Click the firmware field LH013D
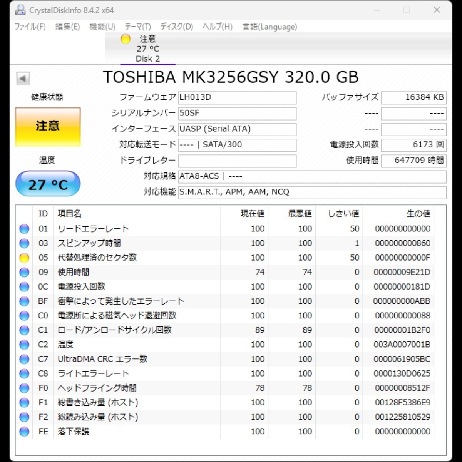Image resolution: width=462 pixels, height=462 pixels. [237, 97]
